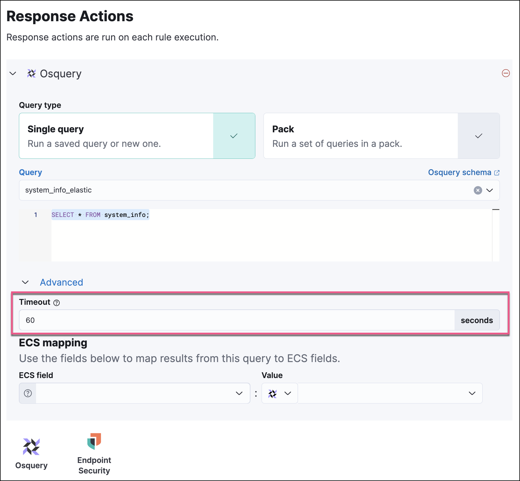Screen dimensions: 520x481
Task: Collapse the Osquery section
Action: click(13, 73)
